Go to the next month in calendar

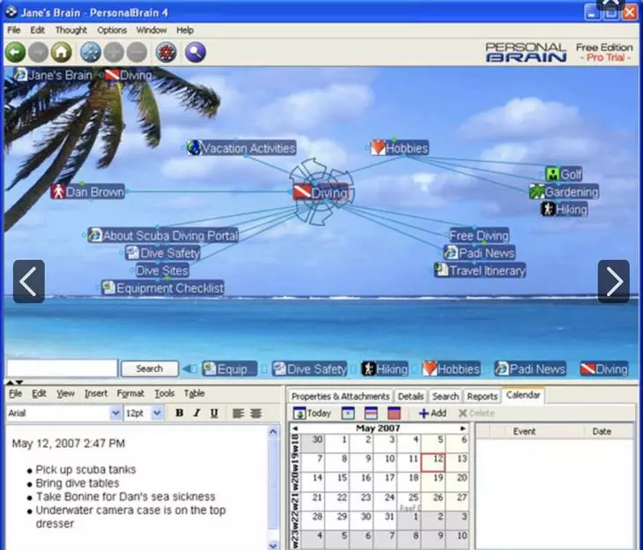pyautogui.click(x=463, y=428)
